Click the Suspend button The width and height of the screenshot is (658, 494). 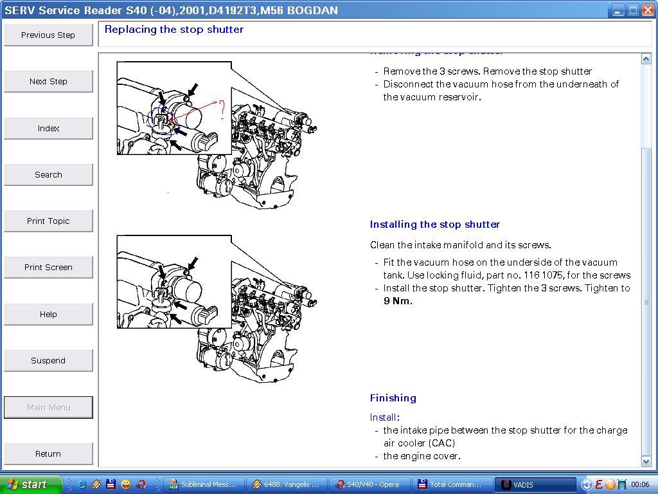click(x=48, y=360)
